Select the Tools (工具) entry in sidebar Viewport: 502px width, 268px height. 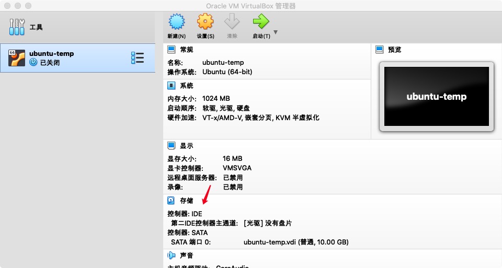click(36, 27)
